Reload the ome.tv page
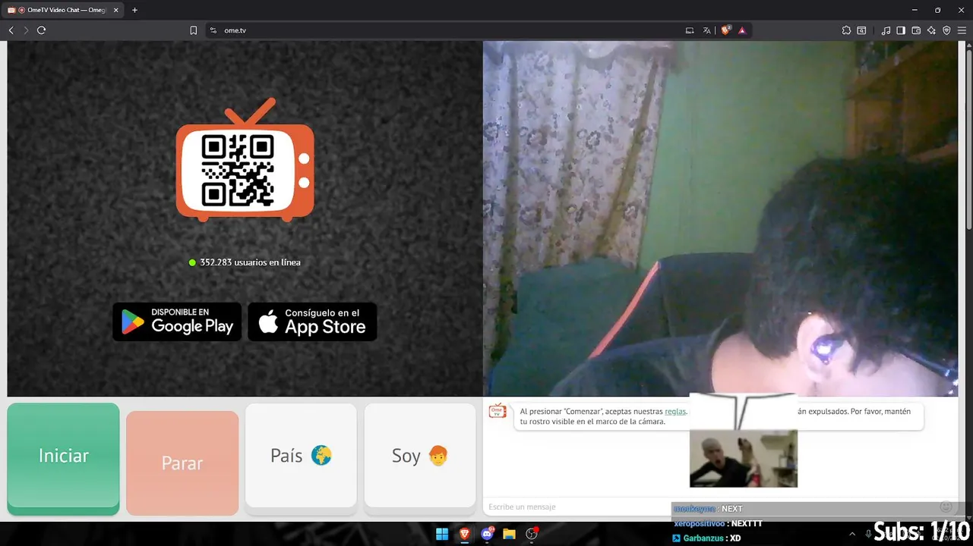Screen dimensions: 973x546 (x=42, y=30)
